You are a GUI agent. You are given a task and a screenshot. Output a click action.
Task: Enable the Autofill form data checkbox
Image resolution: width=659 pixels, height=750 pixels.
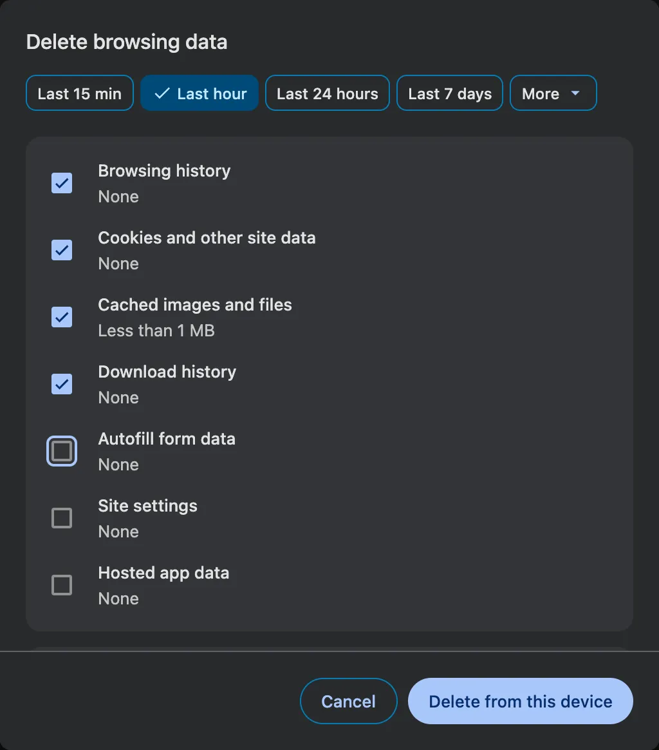pyautogui.click(x=62, y=451)
